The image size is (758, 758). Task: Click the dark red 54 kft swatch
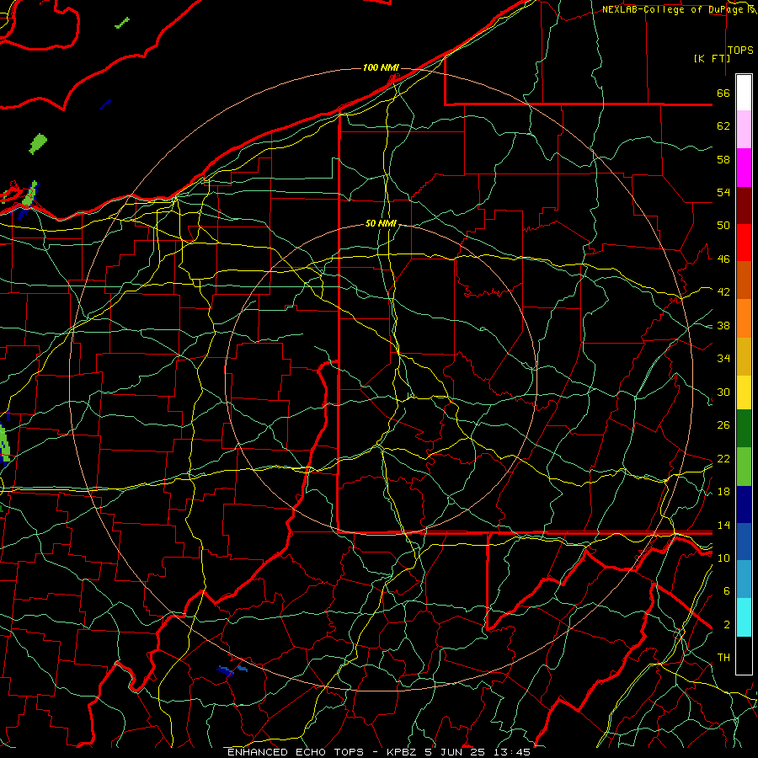tap(744, 206)
